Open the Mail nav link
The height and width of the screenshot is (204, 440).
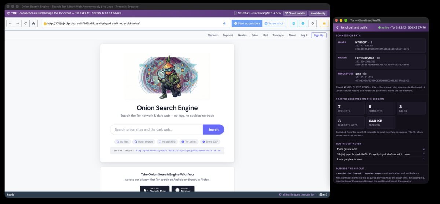(265, 35)
